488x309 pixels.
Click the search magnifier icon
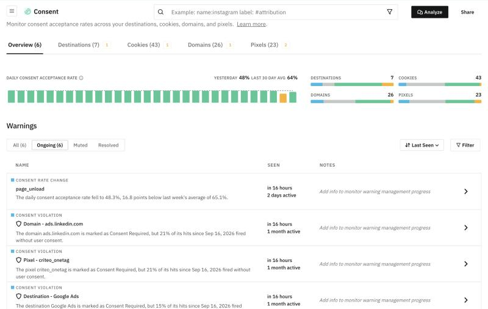(x=160, y=12)
